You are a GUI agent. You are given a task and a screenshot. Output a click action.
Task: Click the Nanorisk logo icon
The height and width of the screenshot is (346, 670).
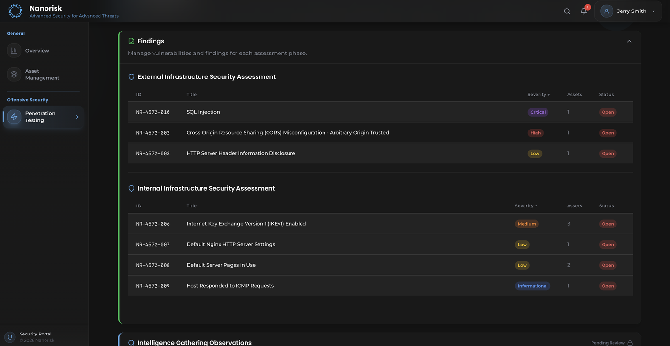point(15,11)
